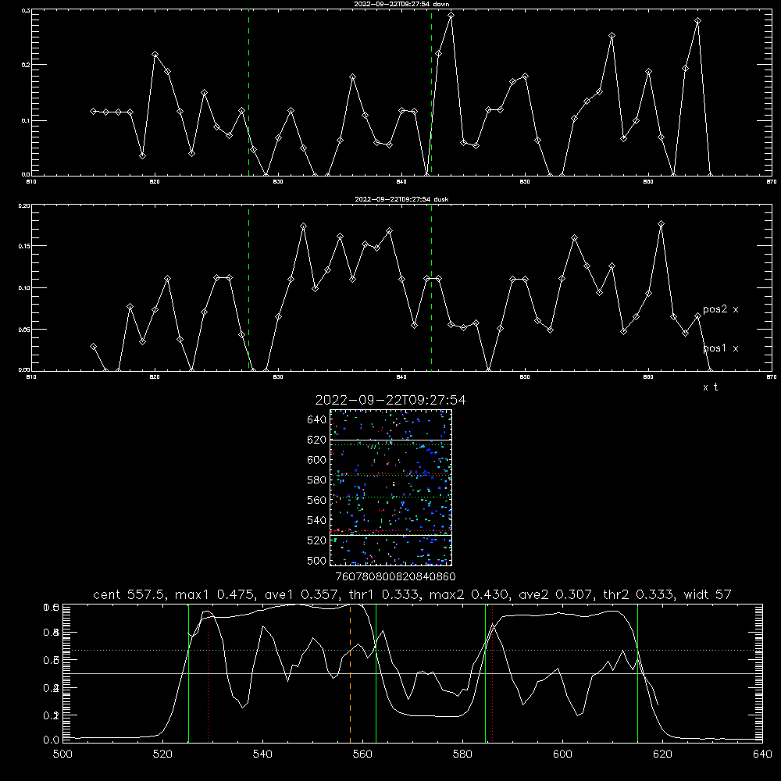Click the lower white horizontal line in the image
This screenshot has height=781, width=781.
click(390, 535)
